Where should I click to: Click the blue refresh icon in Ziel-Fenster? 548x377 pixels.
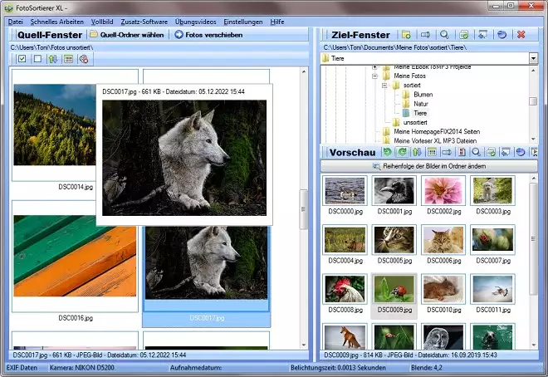coord(501,35)
